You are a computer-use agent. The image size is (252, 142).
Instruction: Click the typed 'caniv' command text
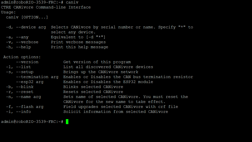(72, 2)
